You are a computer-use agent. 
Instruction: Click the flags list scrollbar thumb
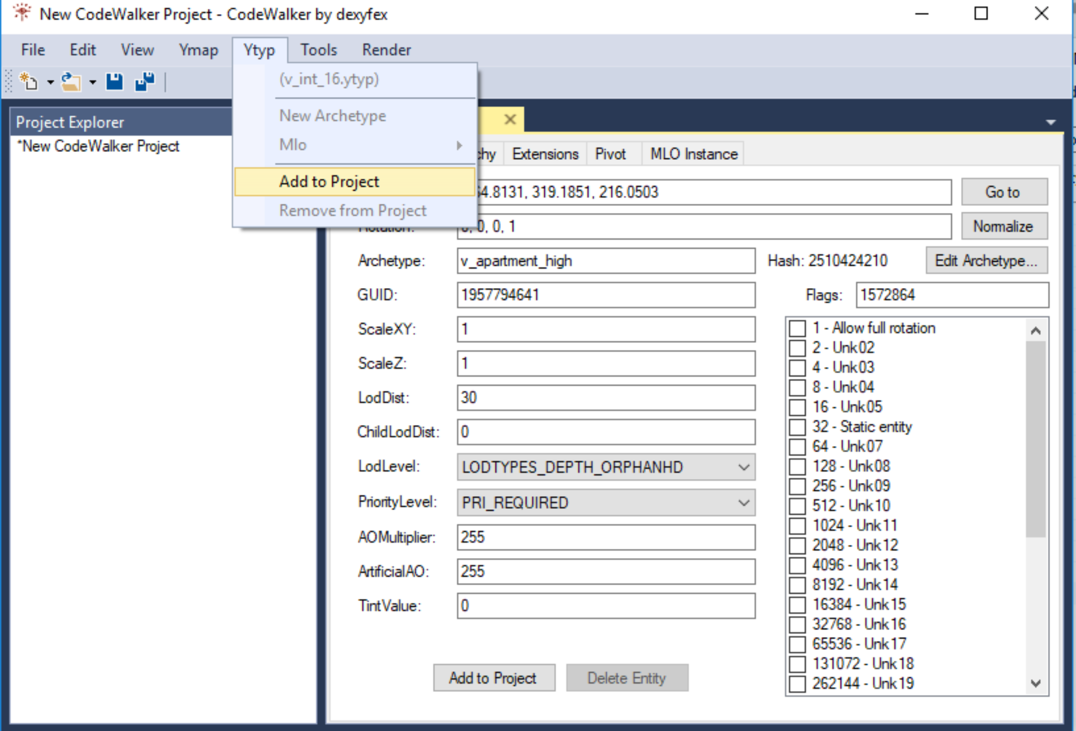(x=1036, y=439)
